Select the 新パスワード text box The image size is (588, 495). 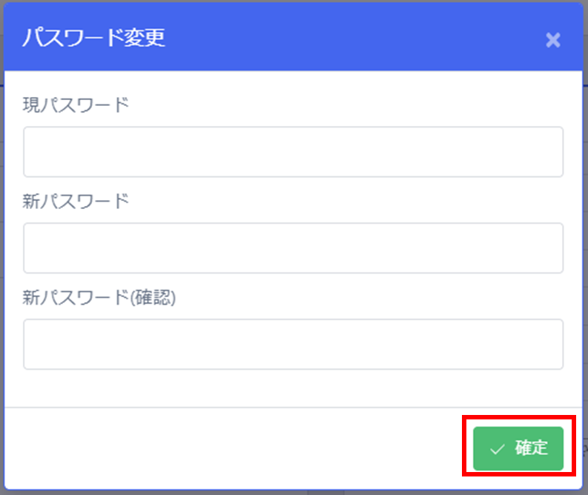pyautogui.click(x=293, y=248)
